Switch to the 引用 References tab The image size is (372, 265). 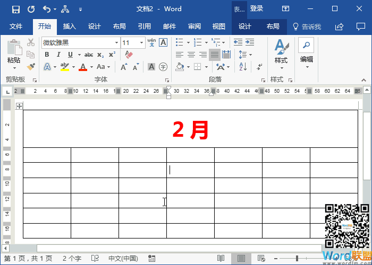144,26
